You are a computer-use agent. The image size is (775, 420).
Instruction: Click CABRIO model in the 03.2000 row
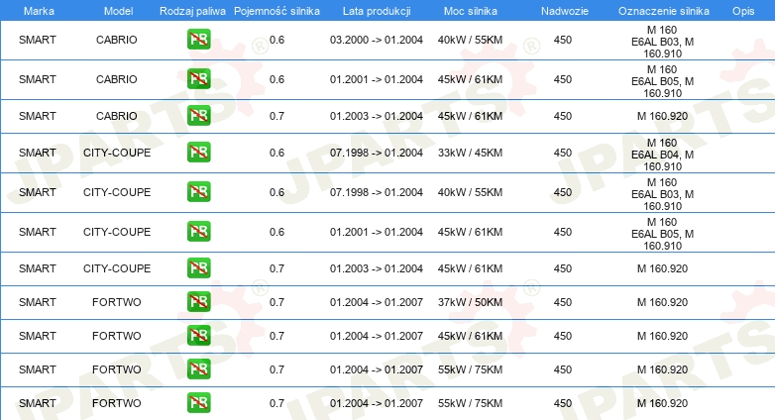117,40
